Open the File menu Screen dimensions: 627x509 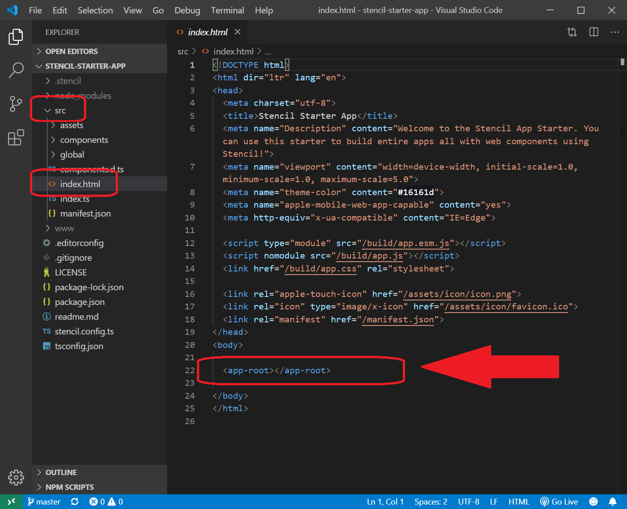pyautogui.click(x=35, y=10)
